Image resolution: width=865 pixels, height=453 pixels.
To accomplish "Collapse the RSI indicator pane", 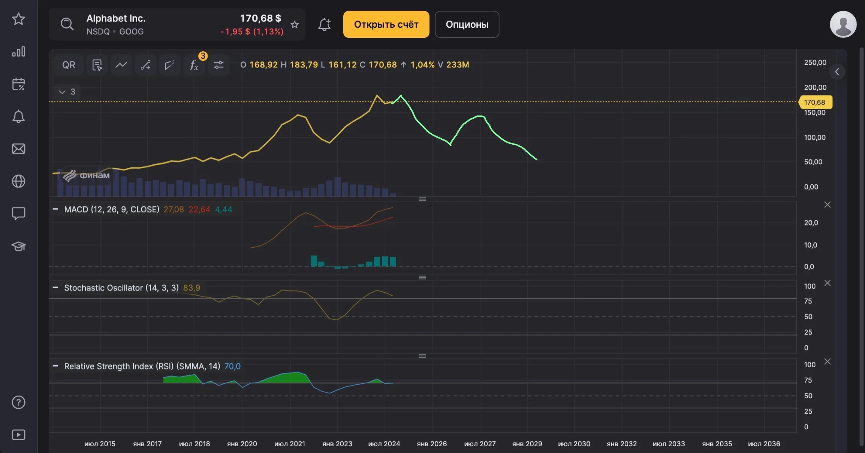I will 55,366.
